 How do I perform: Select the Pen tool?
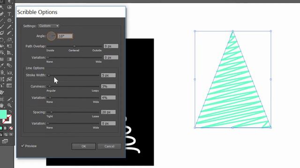pos(2,14)
